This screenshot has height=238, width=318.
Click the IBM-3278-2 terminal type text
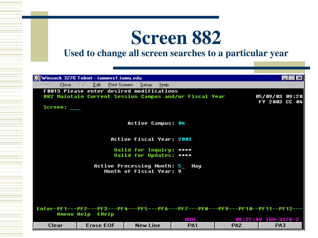click(282, 219)
